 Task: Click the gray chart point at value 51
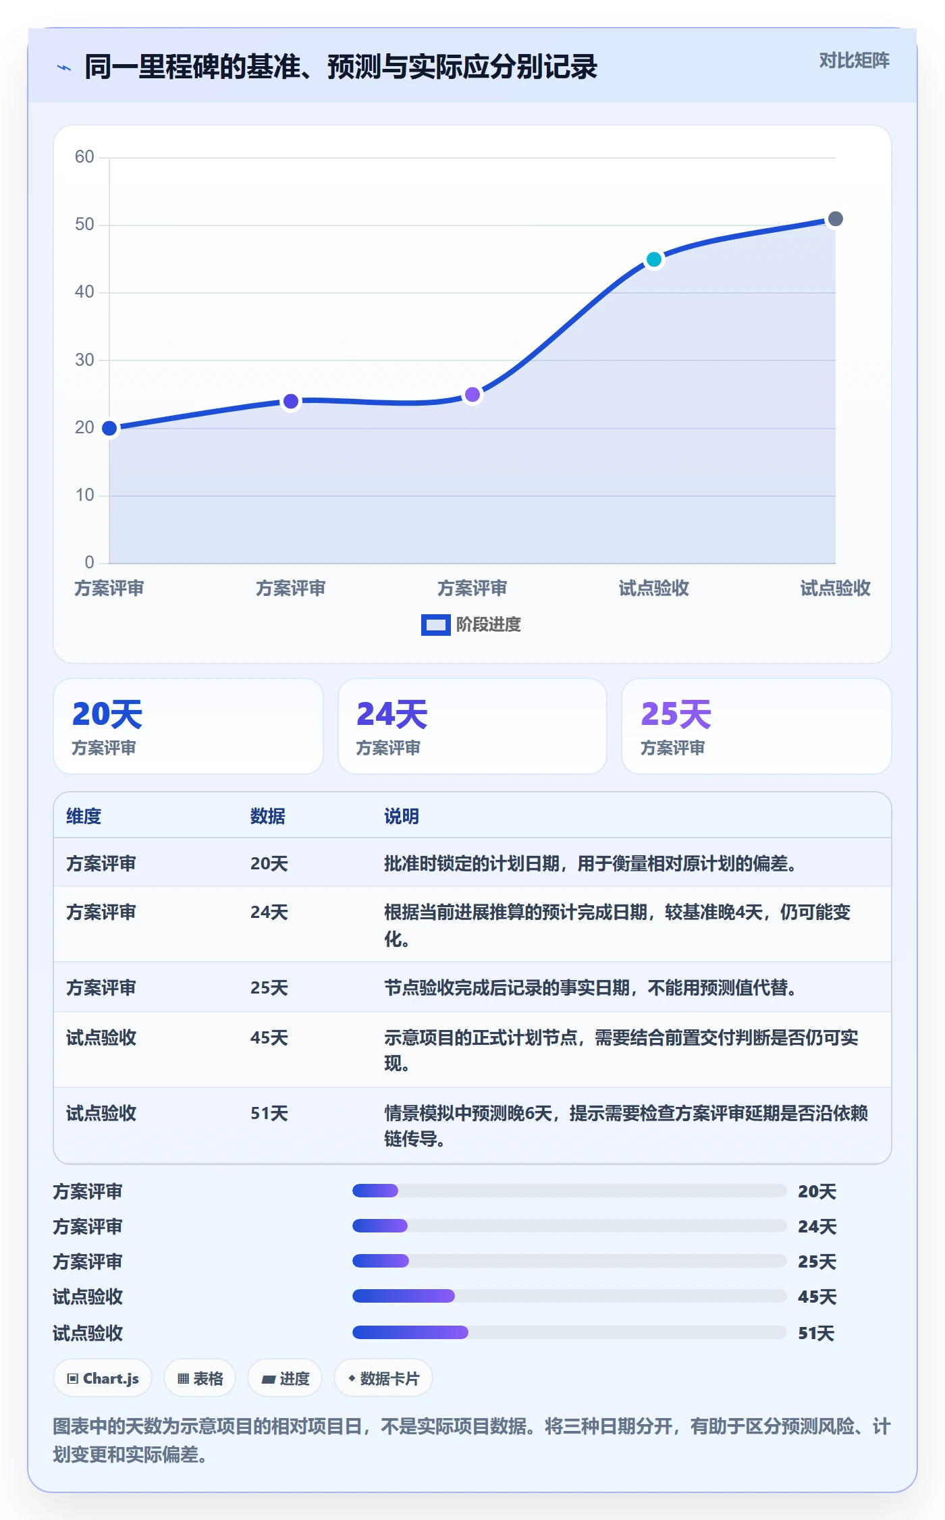tap(836, 219)
